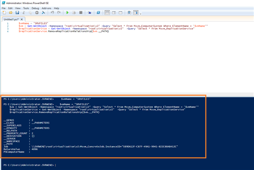The height and width of the screenshot is (170, 254).
Task: Paste from clipboard
Action: [37, 12]
